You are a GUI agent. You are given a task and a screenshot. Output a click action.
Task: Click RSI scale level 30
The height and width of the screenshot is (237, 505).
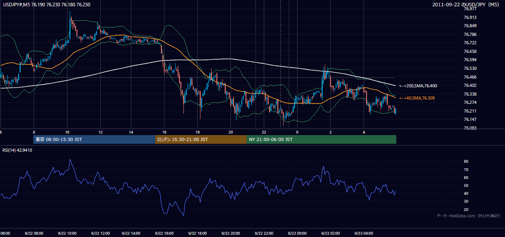[466, 201]
